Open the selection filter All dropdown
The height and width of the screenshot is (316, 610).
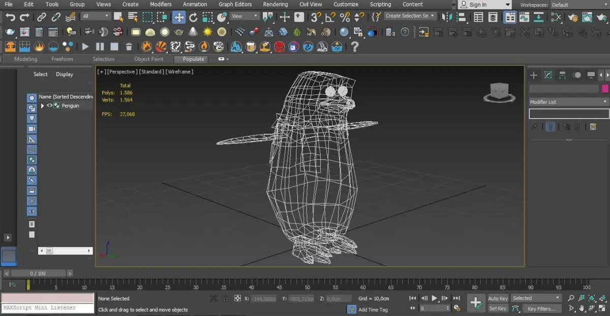96,16
